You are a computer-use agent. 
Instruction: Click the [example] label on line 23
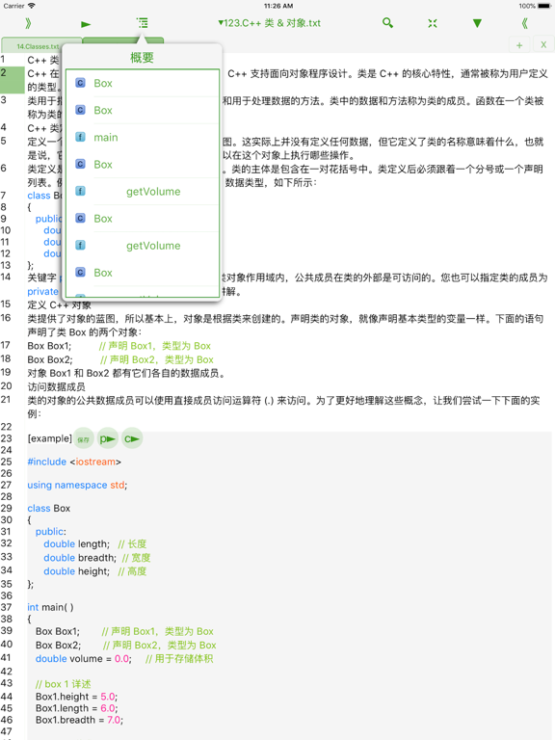click(49, 438)
